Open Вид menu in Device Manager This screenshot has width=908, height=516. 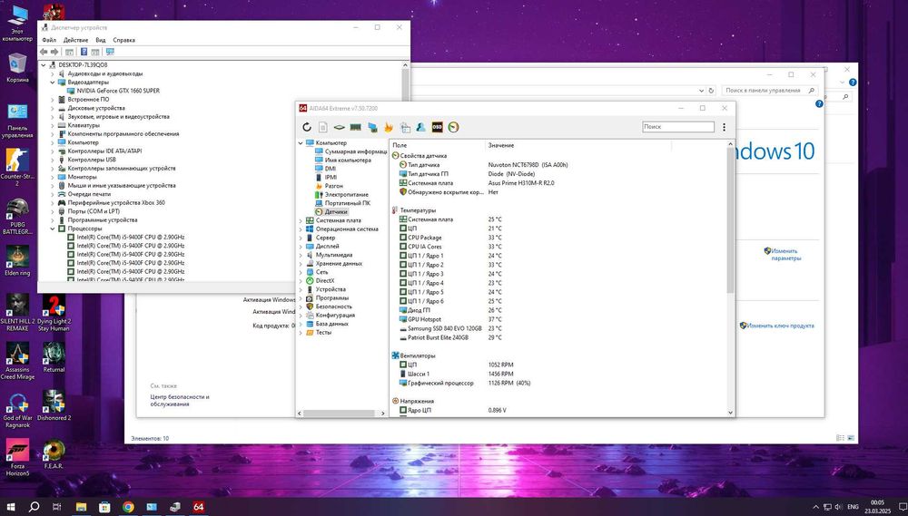point(100,40)
